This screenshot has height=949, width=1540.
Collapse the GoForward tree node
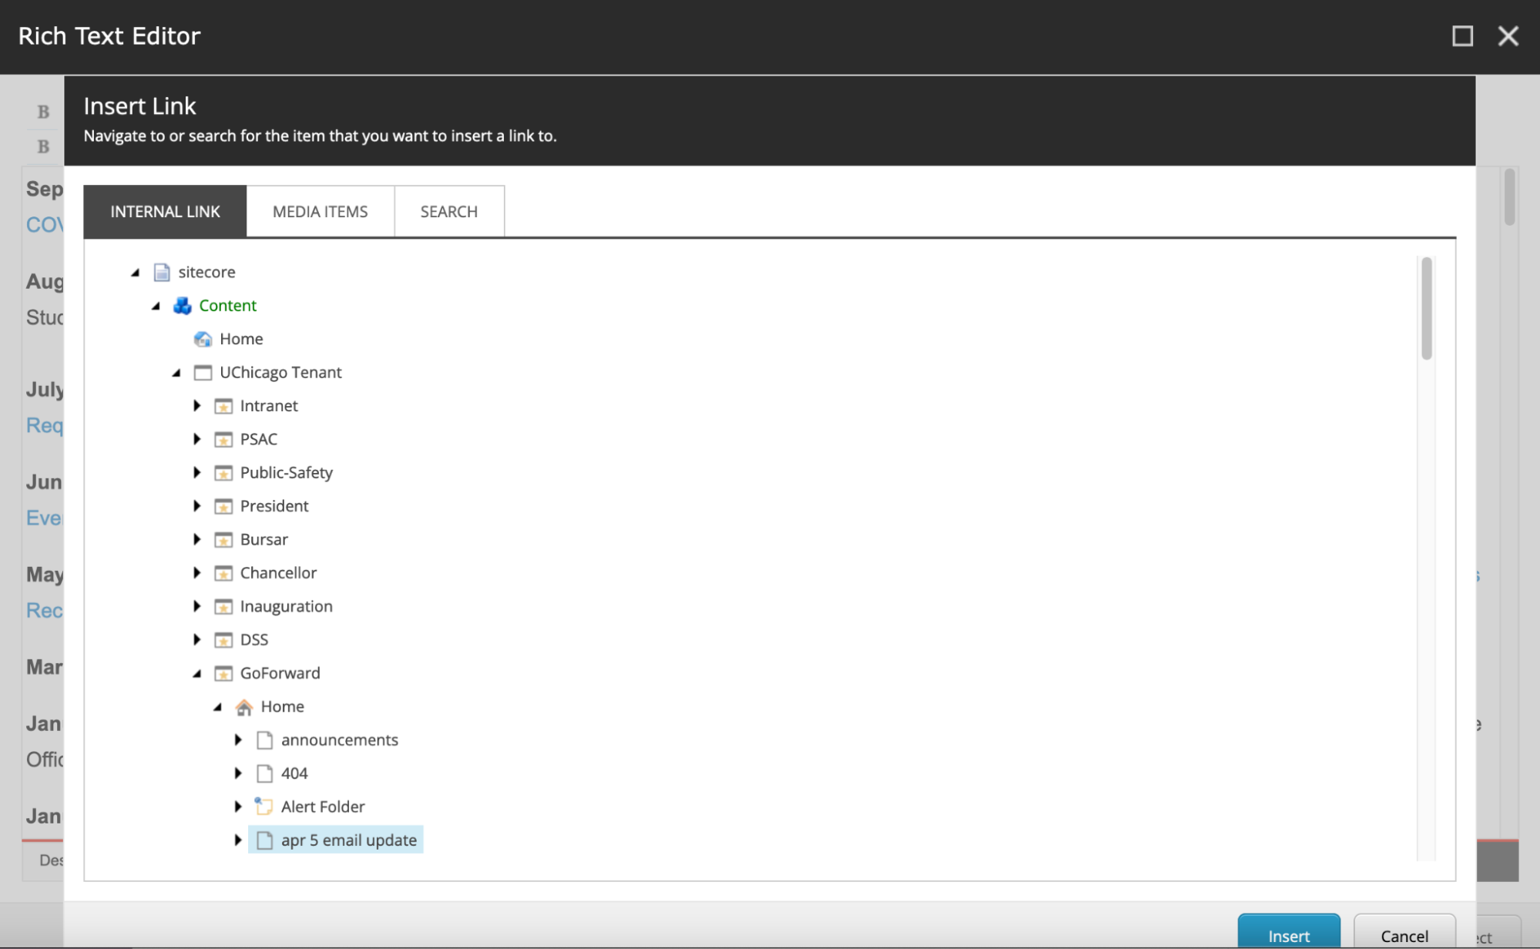[x=197, y=673]
